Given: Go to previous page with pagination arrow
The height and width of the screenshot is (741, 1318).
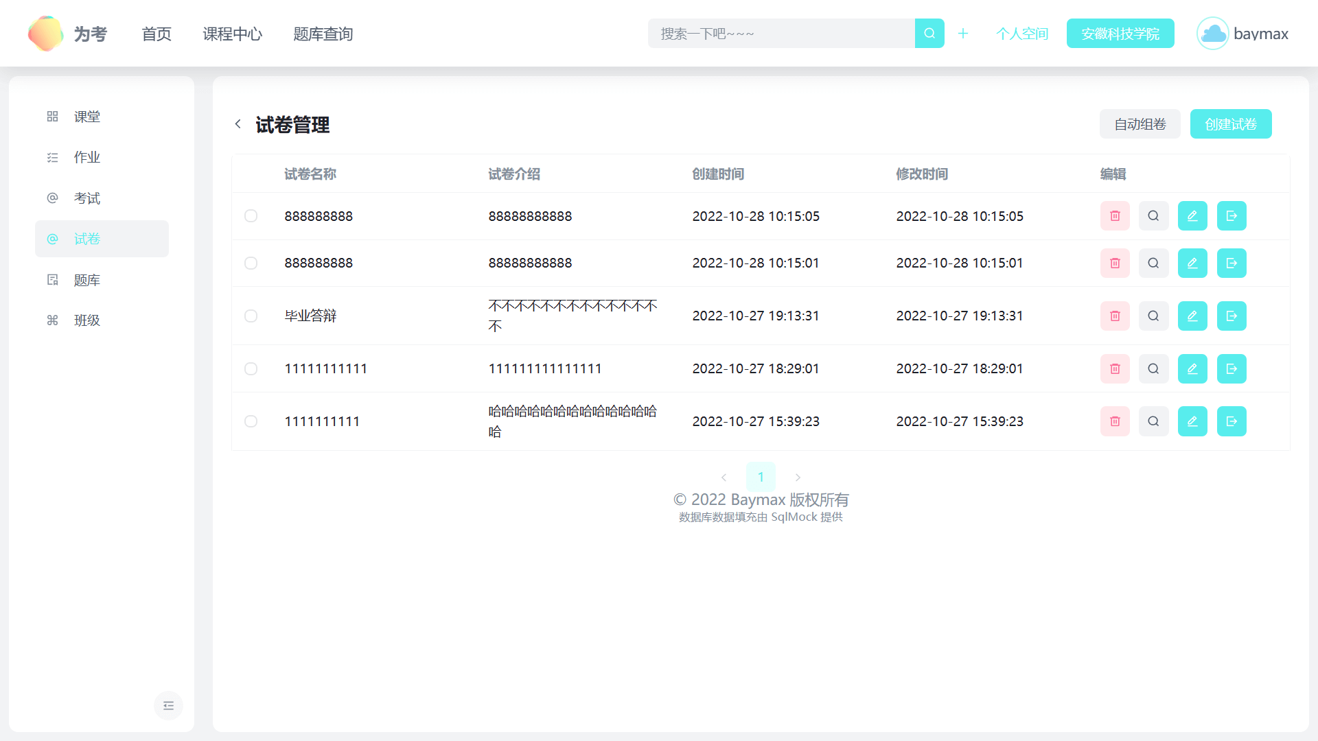Looking at the screenshot, I should pos(724,478).
